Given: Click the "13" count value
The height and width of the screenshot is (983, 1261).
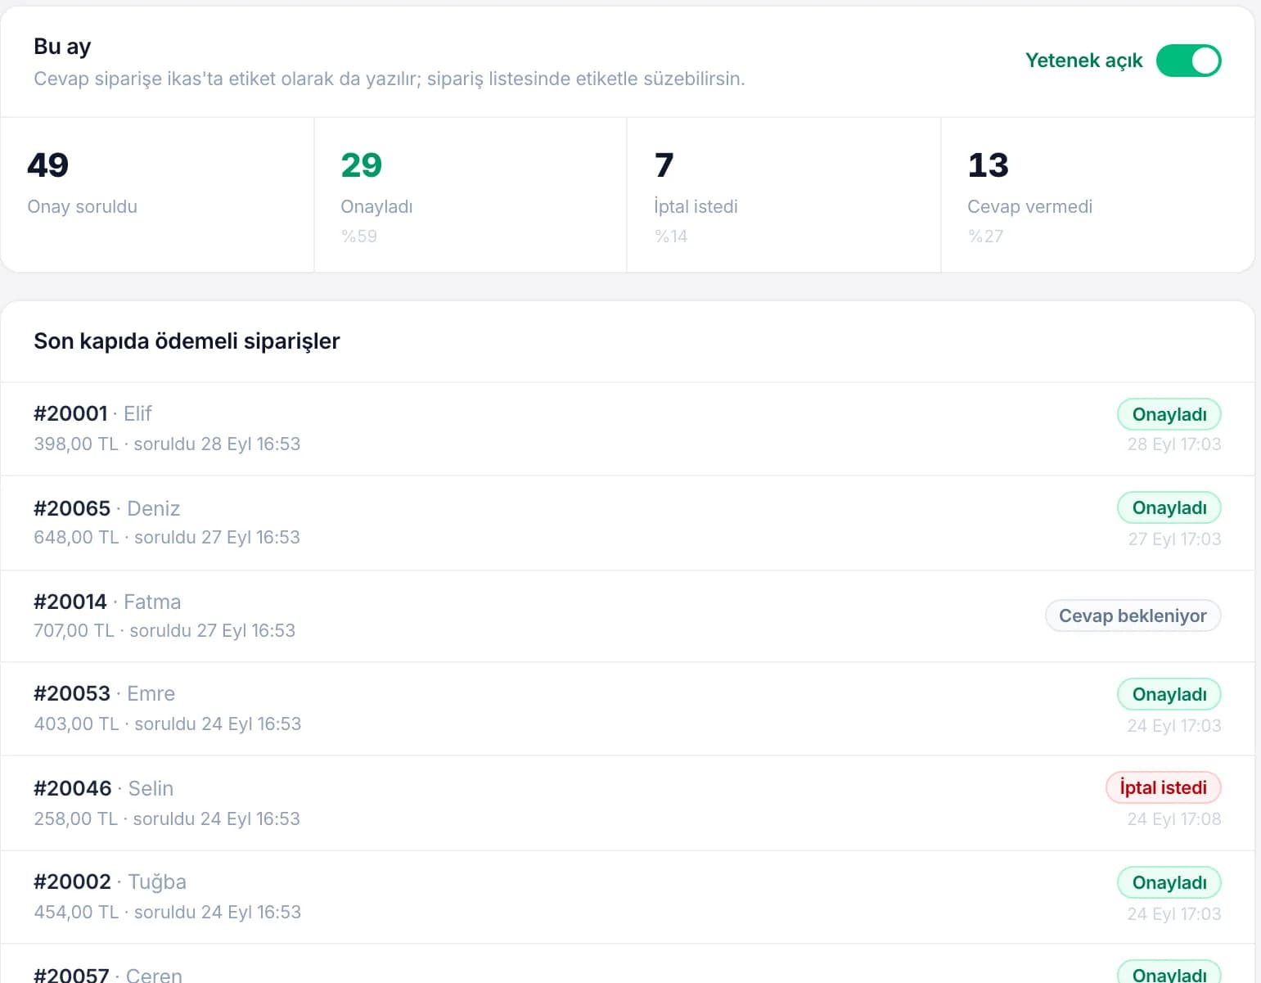Looking at the screenshot, I should [989, 165].
